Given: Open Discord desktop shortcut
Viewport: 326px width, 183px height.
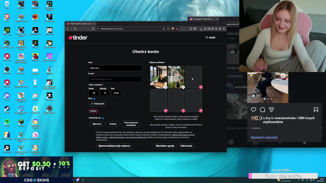Looking at the screenshot, I should tap(7, 96).
